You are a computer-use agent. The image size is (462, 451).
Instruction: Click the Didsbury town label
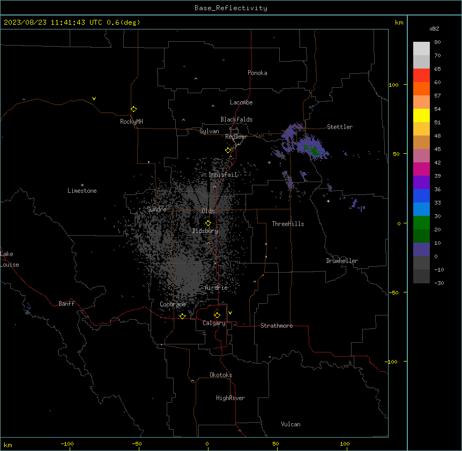pyautogui.click(x=205, y=231)
